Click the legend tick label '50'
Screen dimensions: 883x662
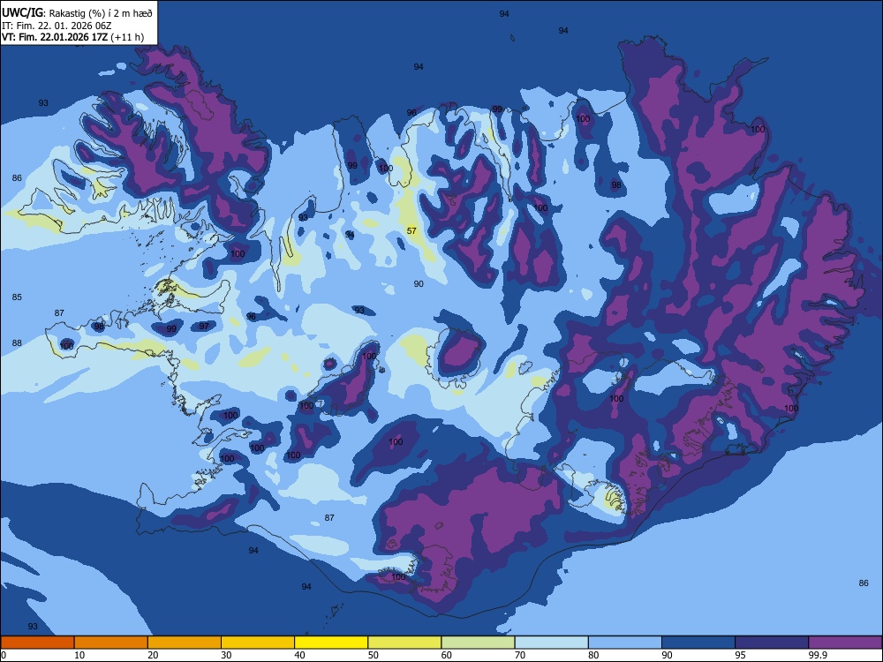click(373, 655)
